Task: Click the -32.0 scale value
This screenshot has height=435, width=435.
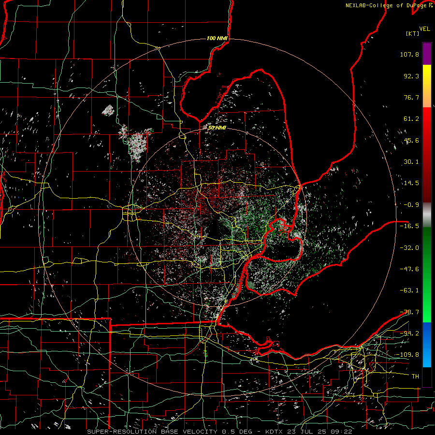Action: (x=409, y=247)
